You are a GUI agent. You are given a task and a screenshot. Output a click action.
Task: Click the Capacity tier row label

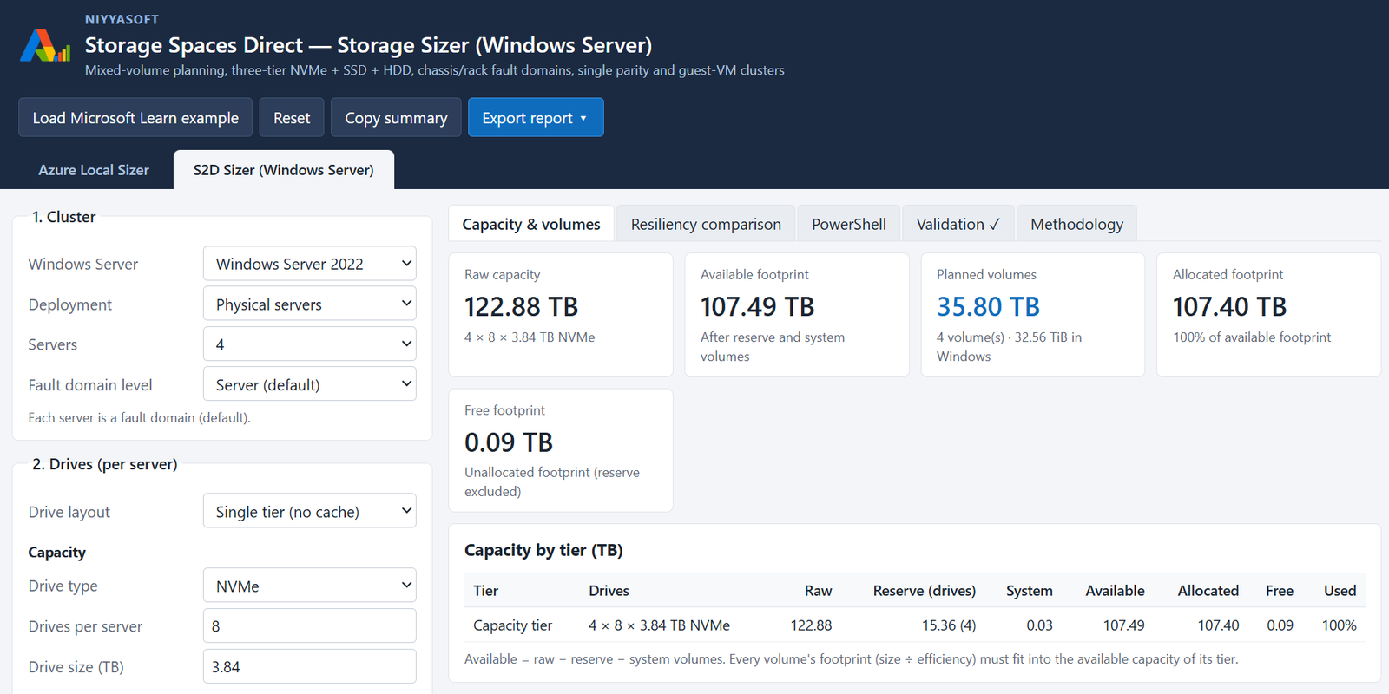512,625
